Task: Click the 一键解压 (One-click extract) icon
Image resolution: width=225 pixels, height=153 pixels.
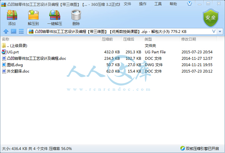Action: click(55, 15)
